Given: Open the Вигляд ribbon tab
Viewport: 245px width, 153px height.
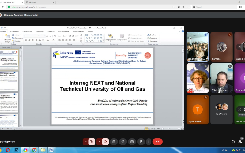Looking at the screenshot, I should 90,32.
